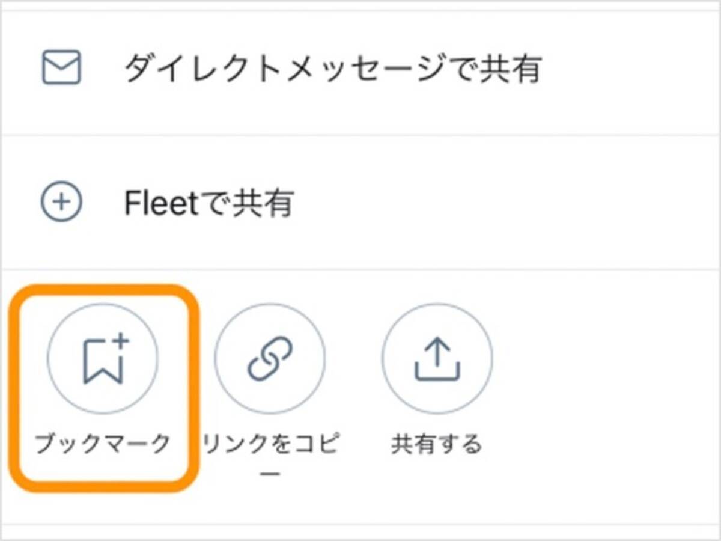The width and height of the screenshot is (721, 541).
Task: Click empty space right of the 共有する button
Action: coord(601,385)
